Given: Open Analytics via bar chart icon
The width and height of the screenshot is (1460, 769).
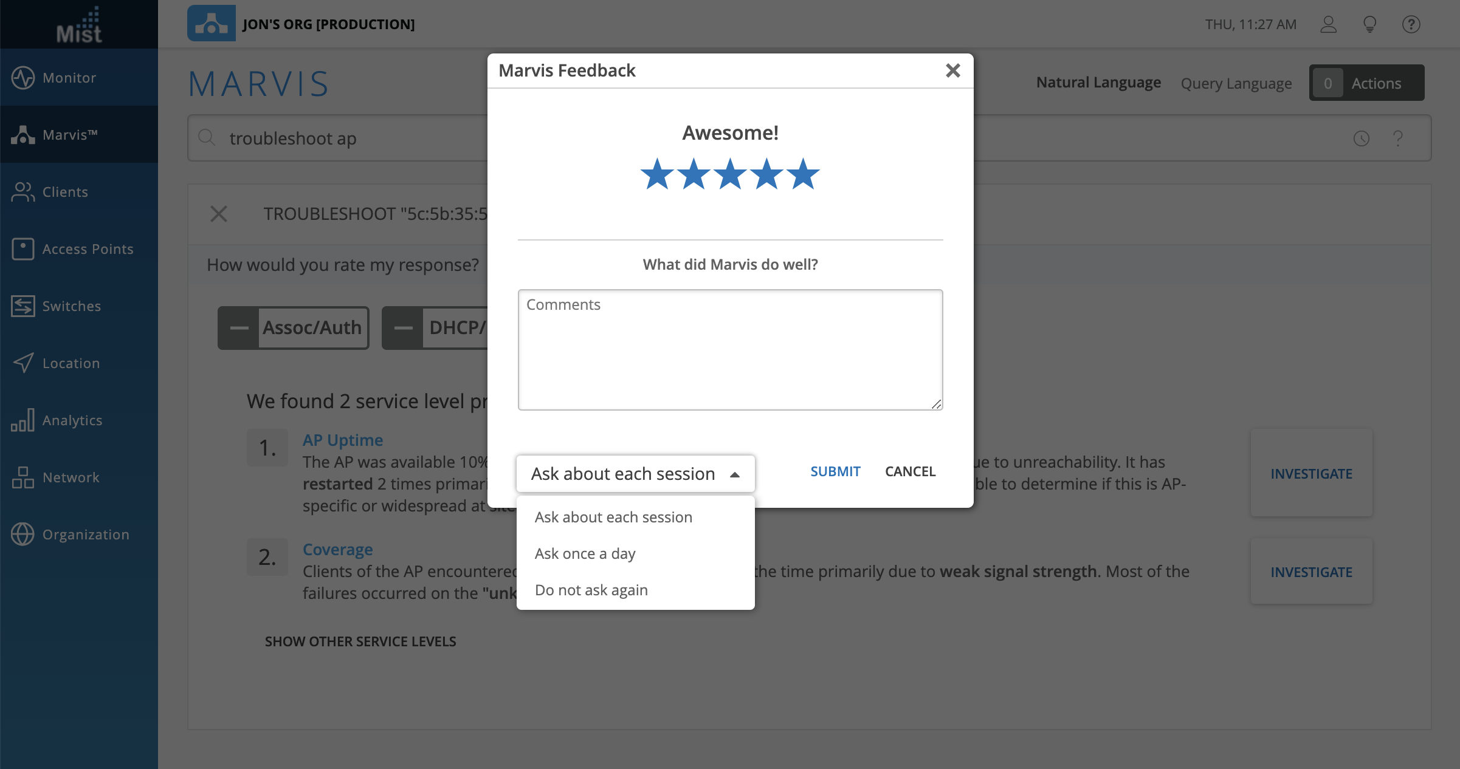Looking at the screenshot, I should point(23,420).
